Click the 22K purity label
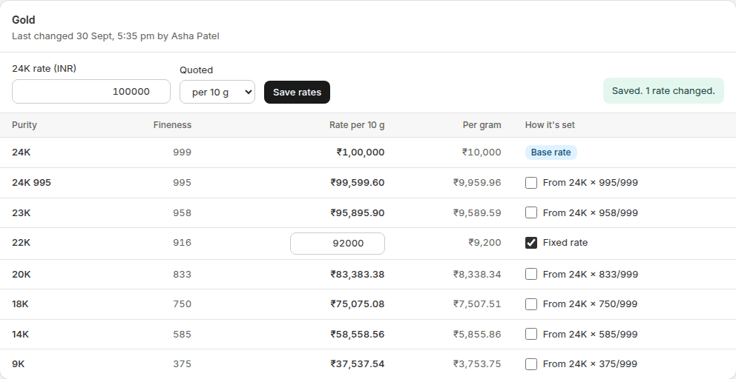The image size is (736, 379). point(21,243)
